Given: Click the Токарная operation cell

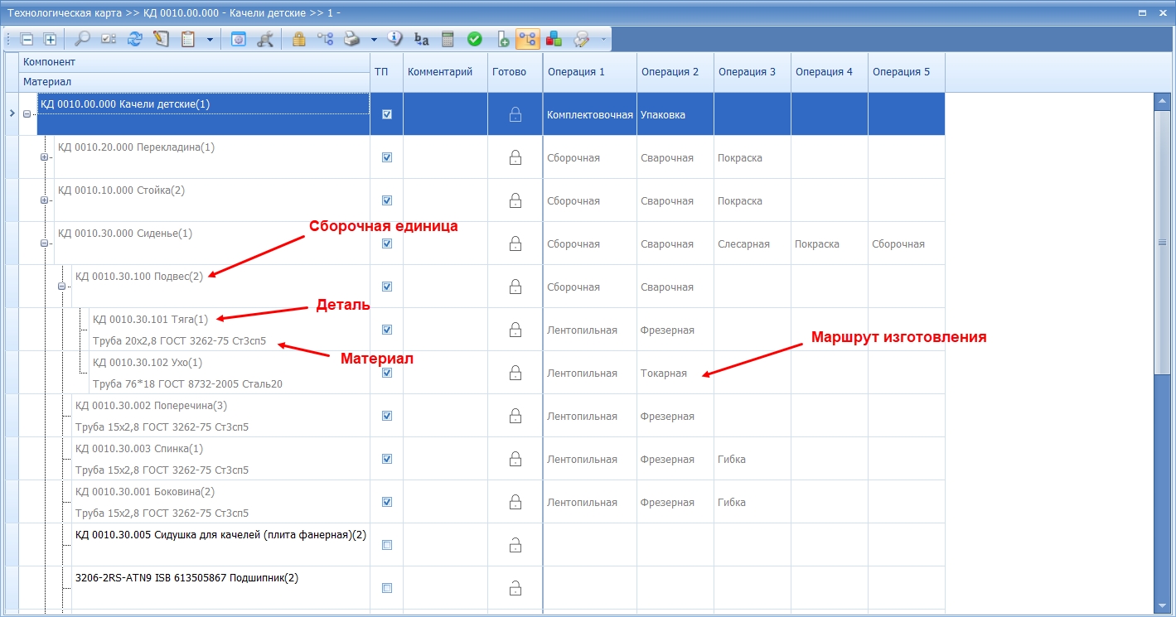Looking at the screenshot, I should pyautogui.click(x=675, y=373).
